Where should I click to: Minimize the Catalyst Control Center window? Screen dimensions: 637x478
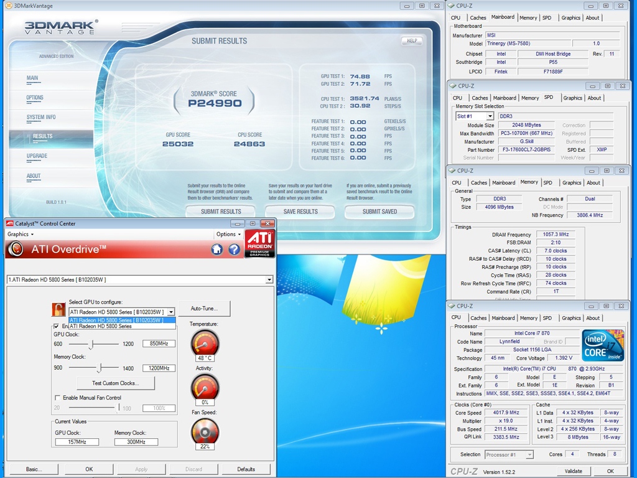[237, 223]
